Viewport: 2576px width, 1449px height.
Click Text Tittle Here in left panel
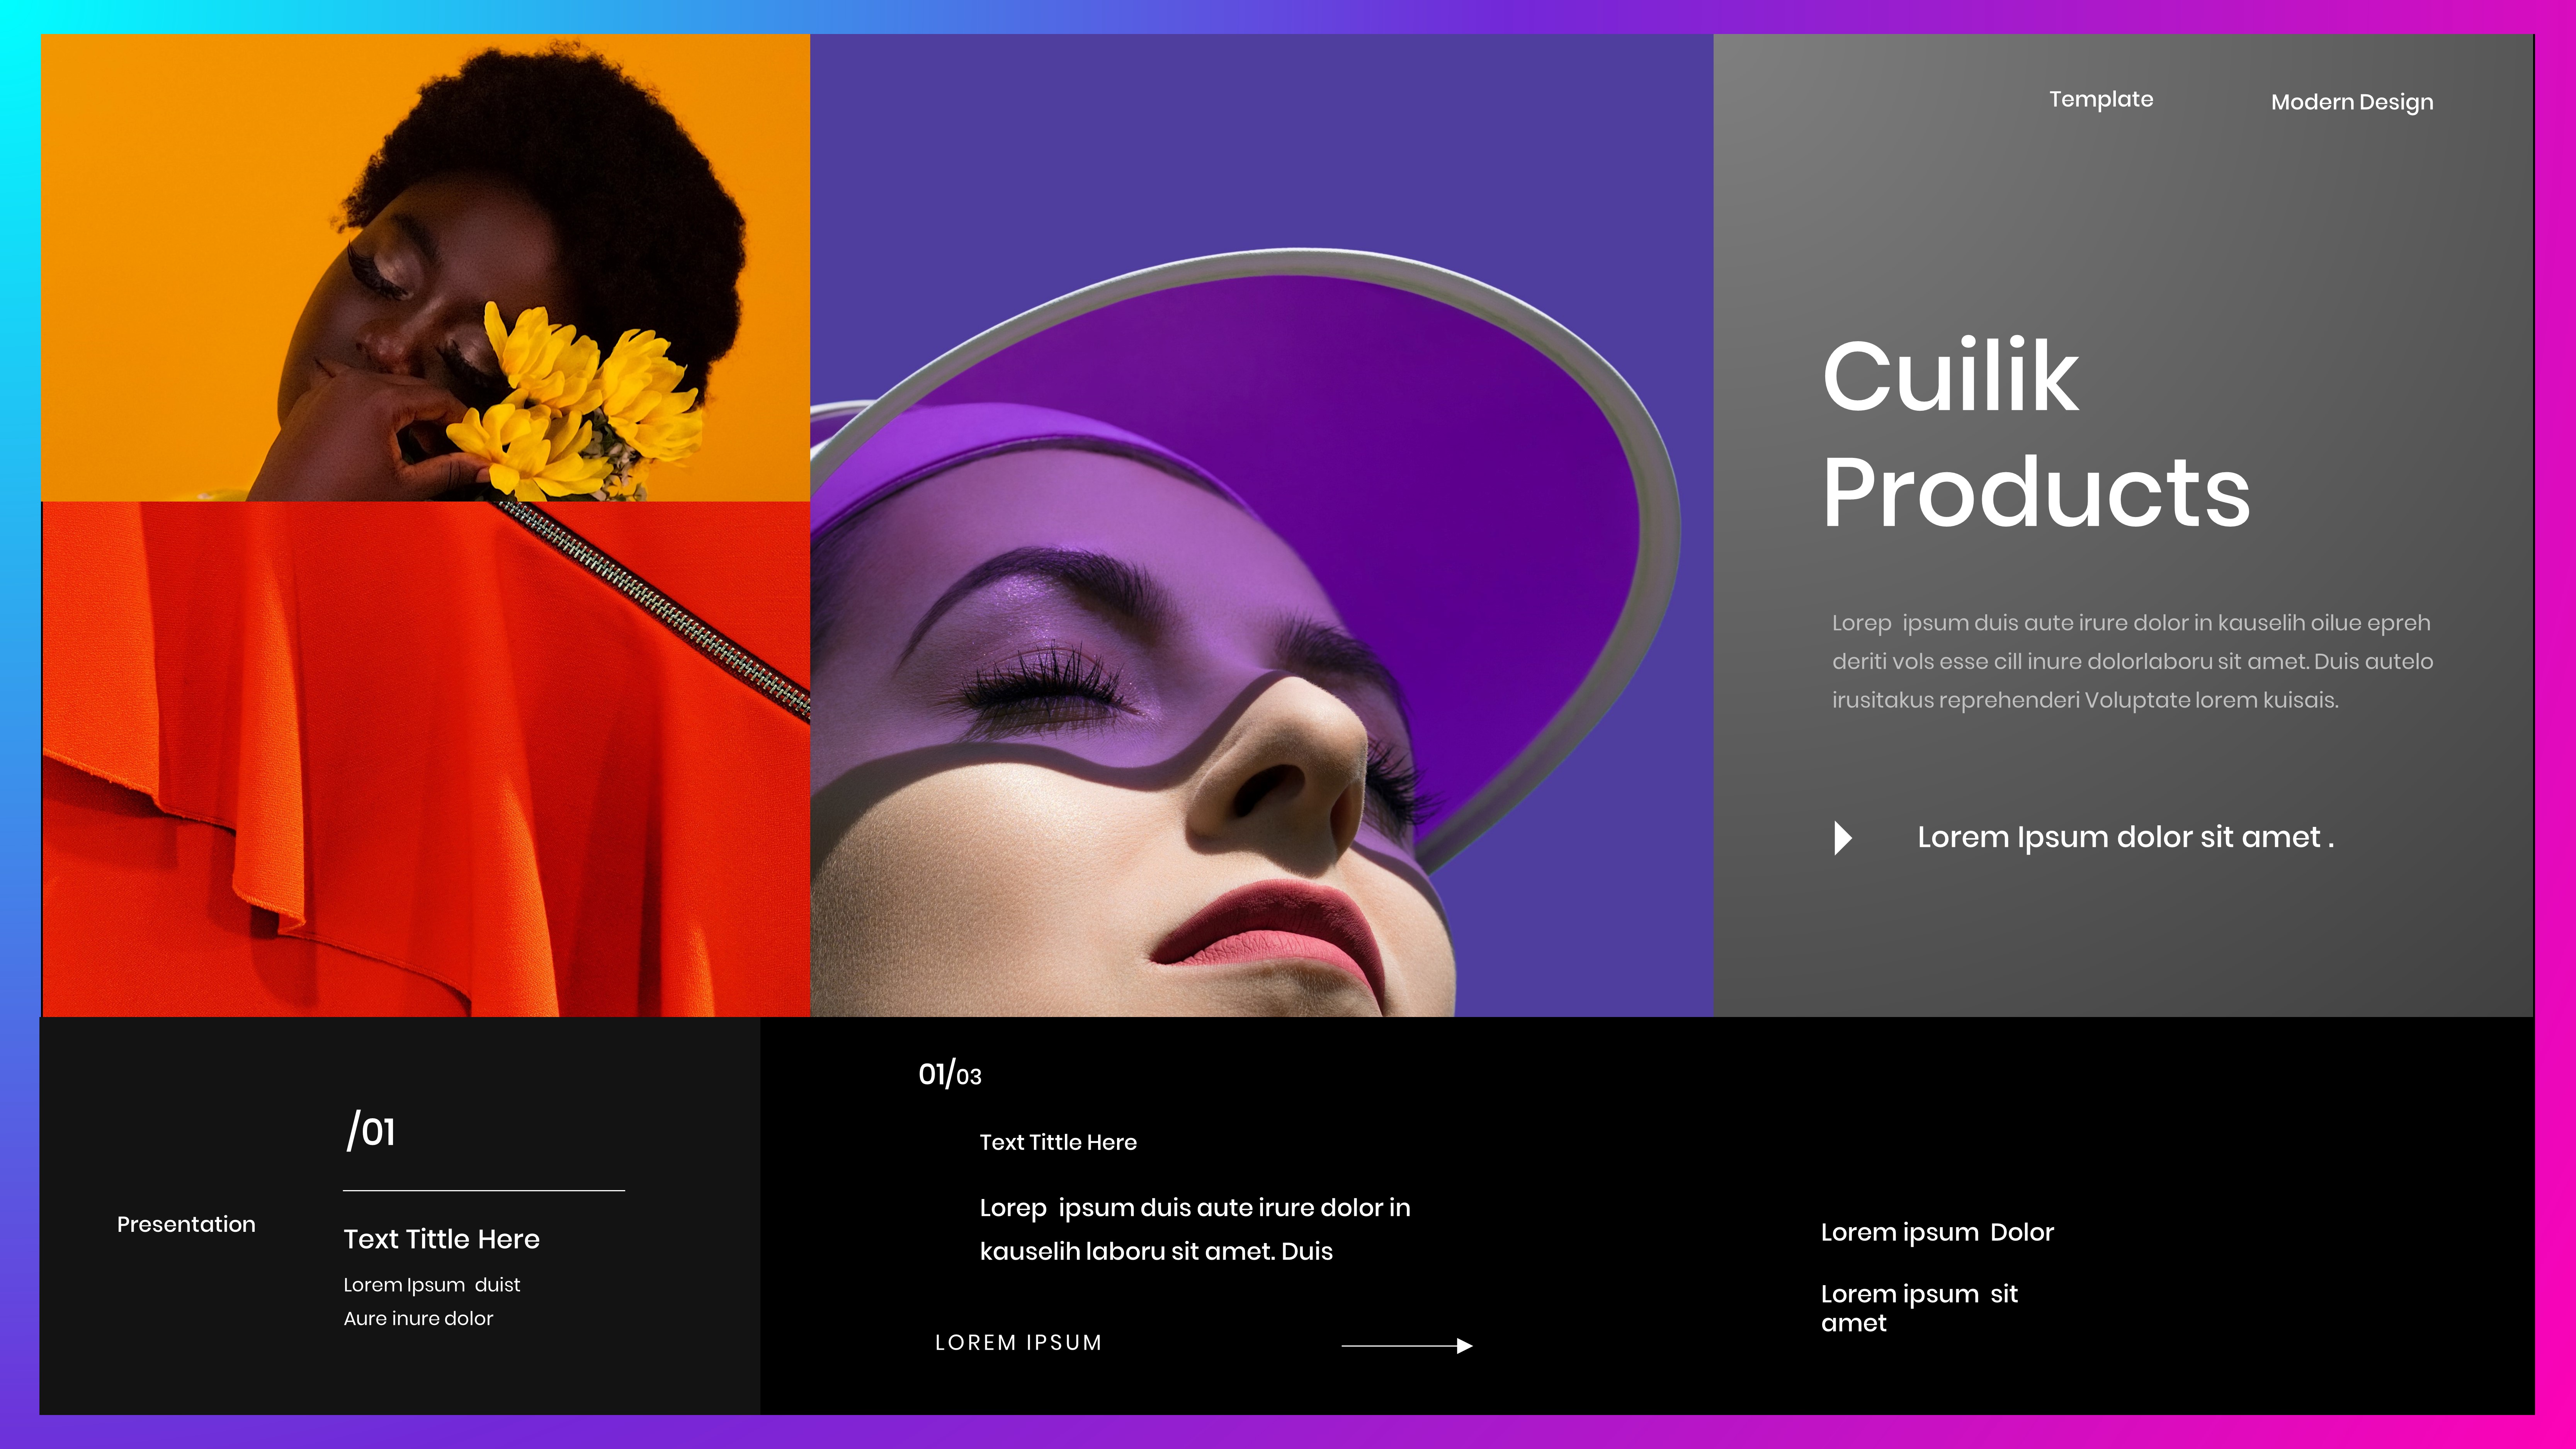tap(441, 1240)
